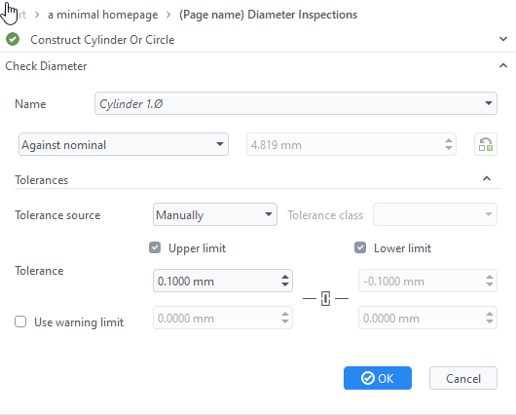
Task: Click the green checkmark status icon
Action: coord(13,40)
